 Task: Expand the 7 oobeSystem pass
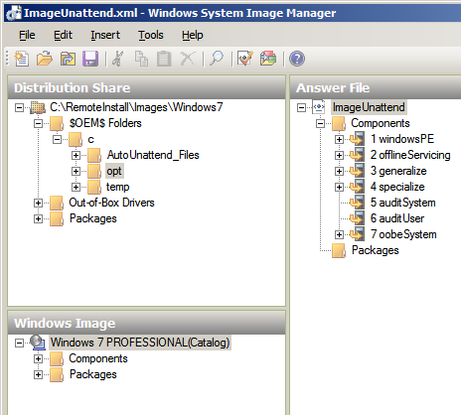(339, 234)
